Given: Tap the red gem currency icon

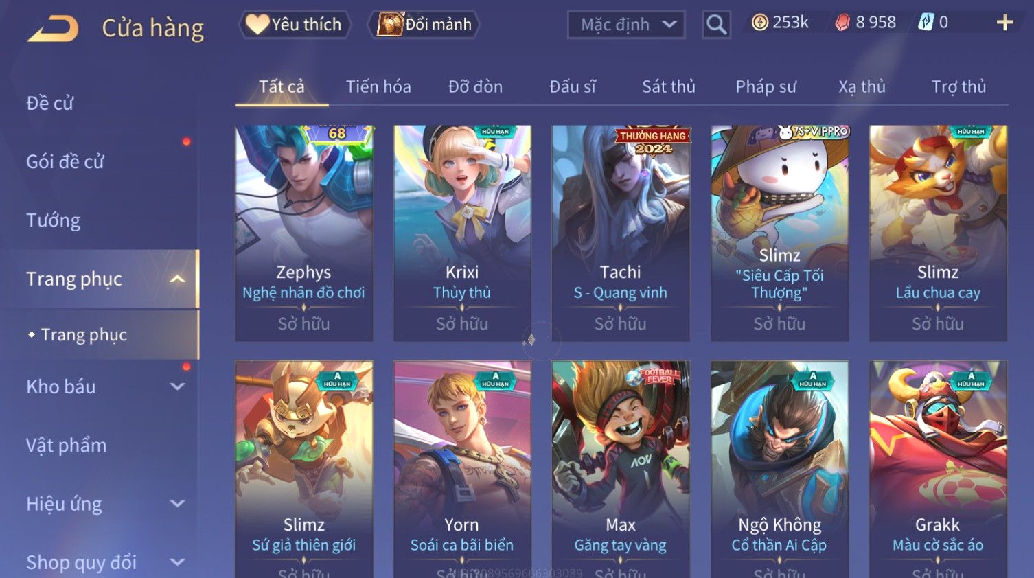Looking at the screenshot, I should (842, 23).
